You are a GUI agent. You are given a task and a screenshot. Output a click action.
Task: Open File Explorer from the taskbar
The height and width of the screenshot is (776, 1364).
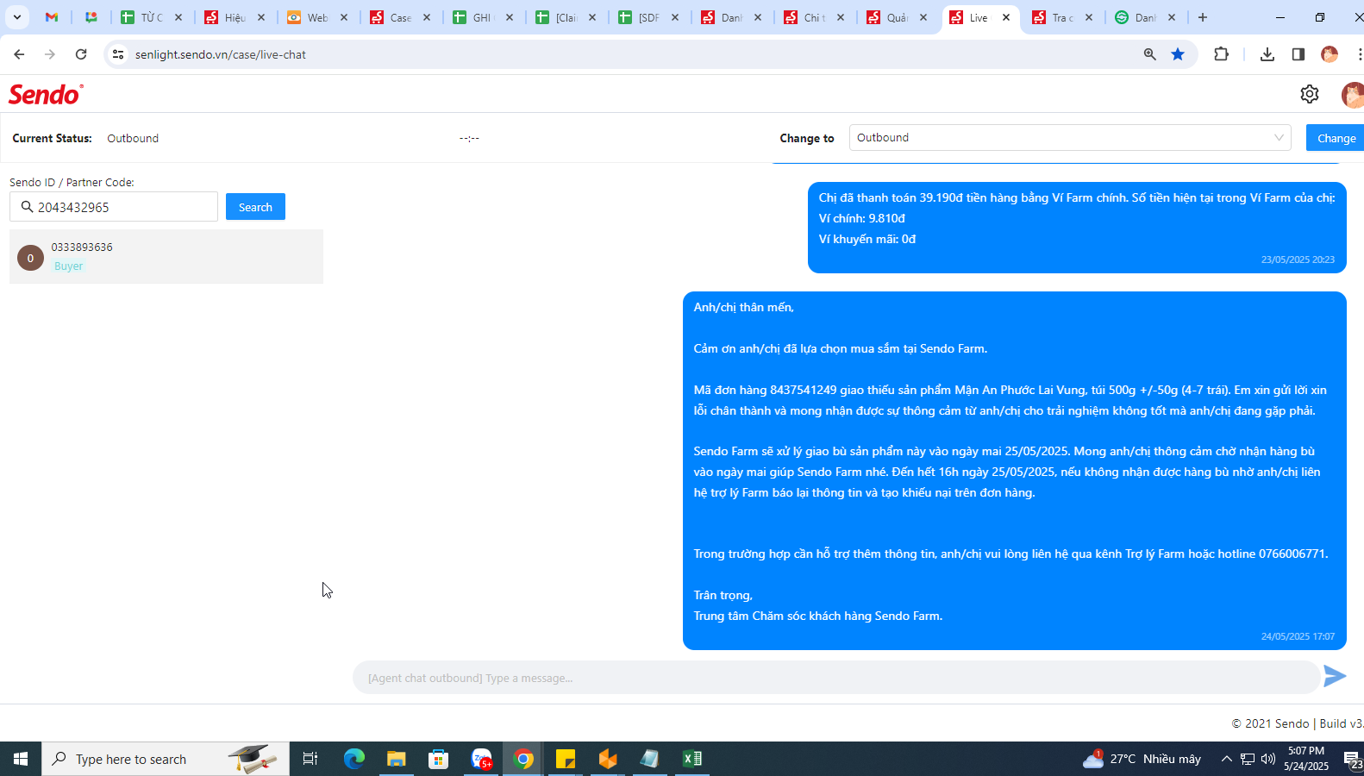pos(396,759)
